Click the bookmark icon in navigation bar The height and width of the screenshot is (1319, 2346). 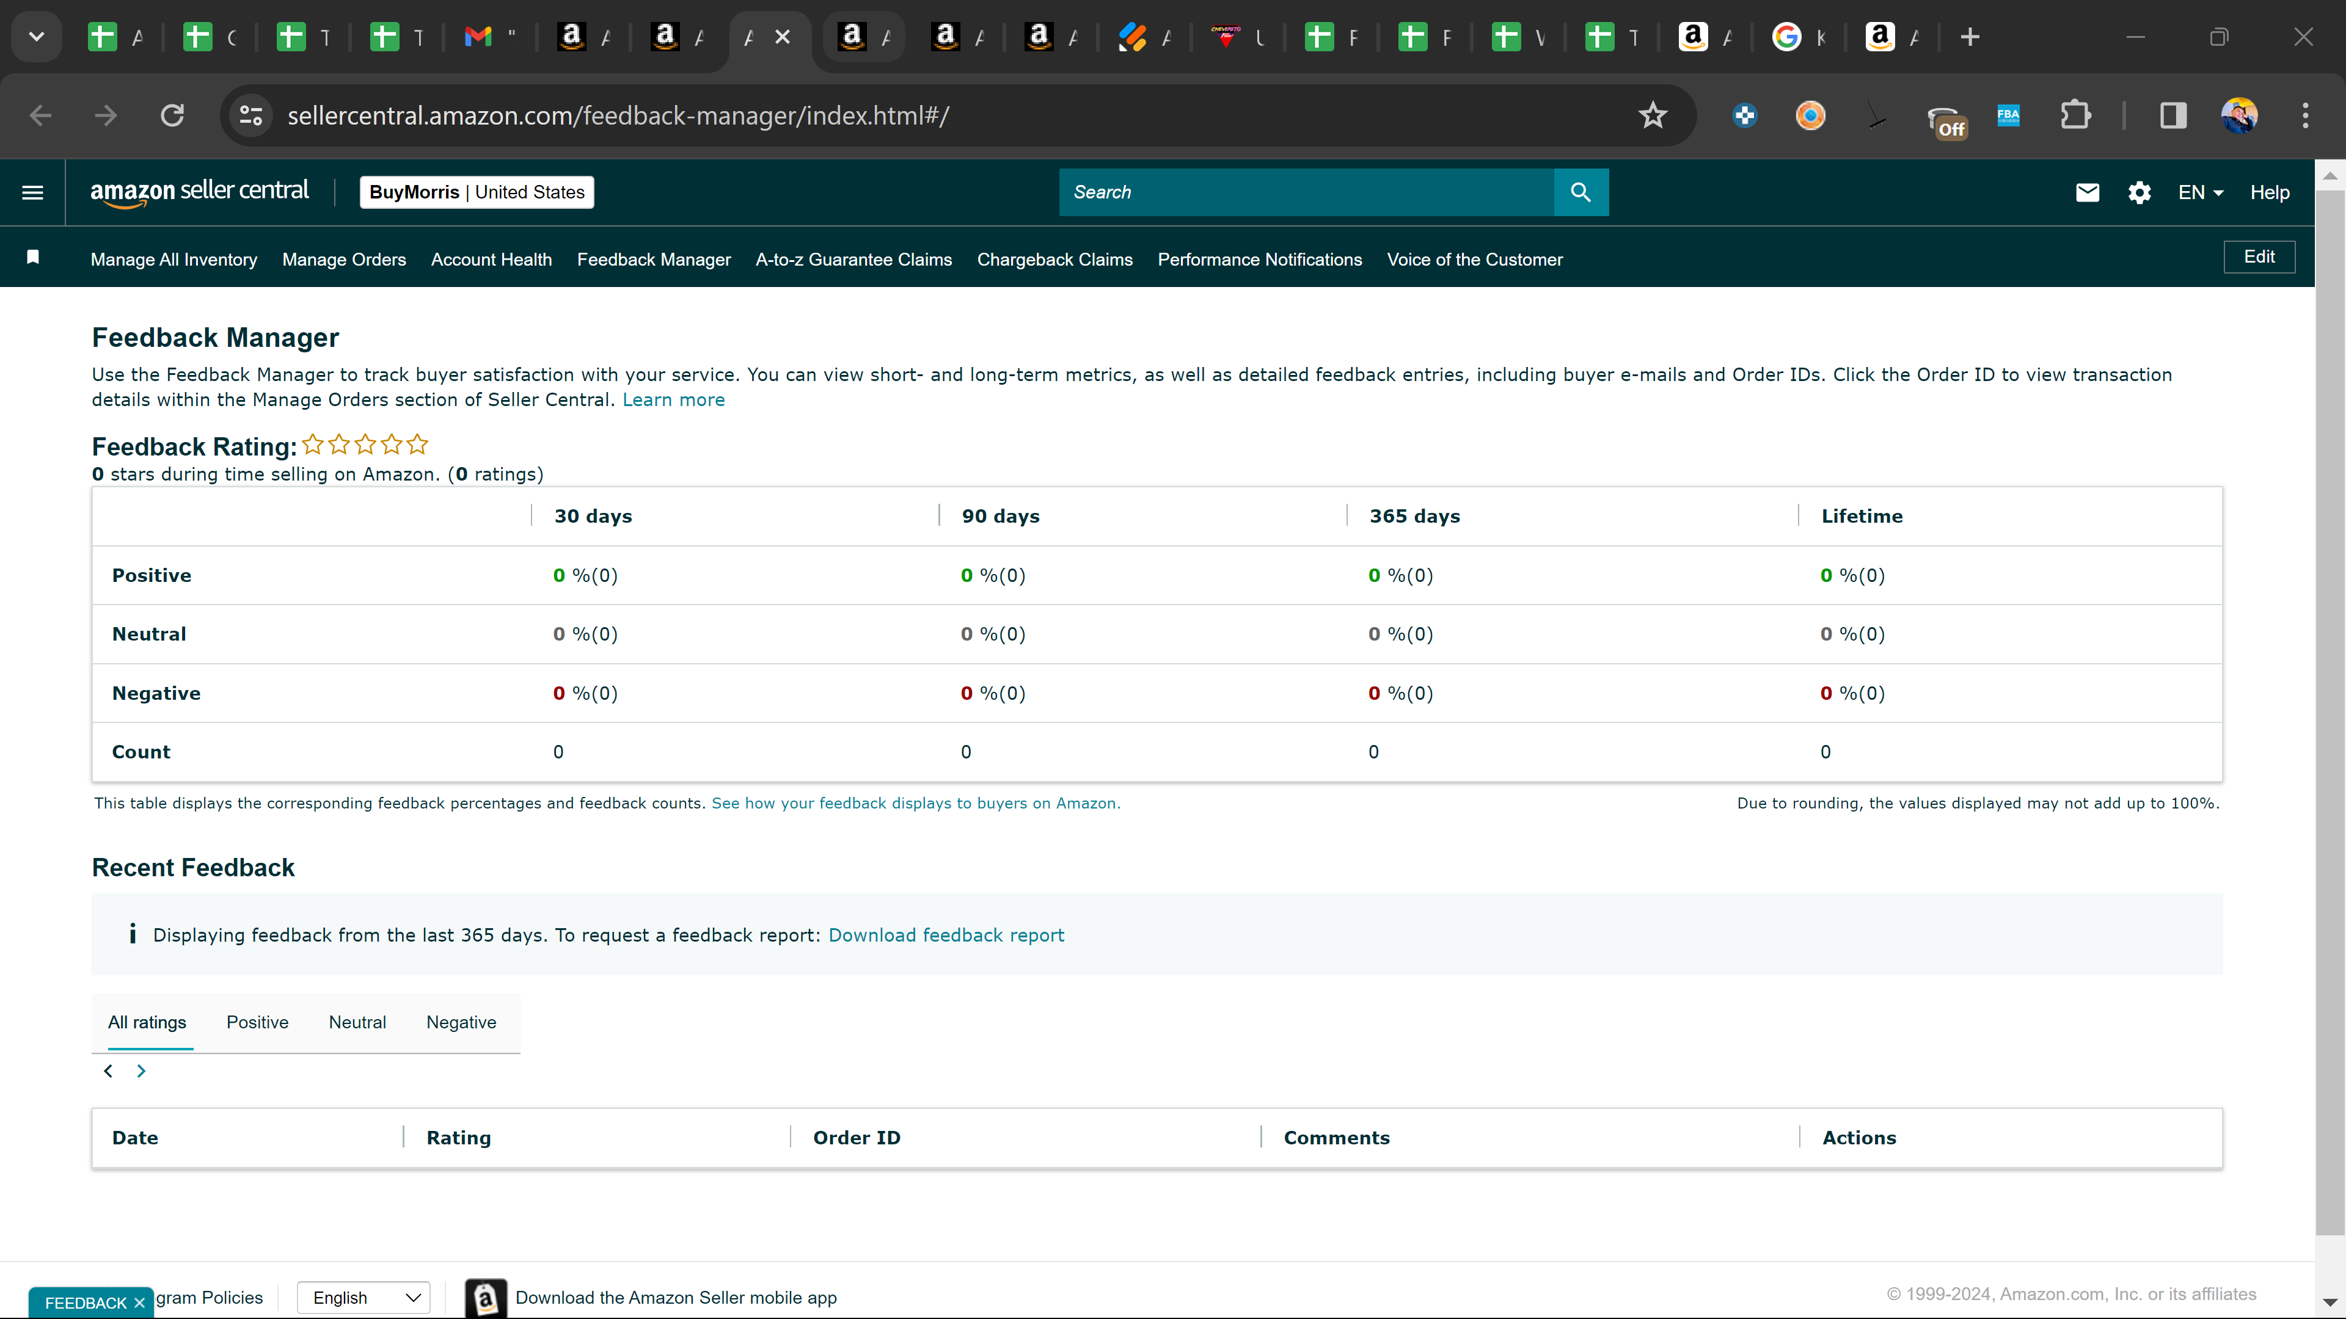33,258
